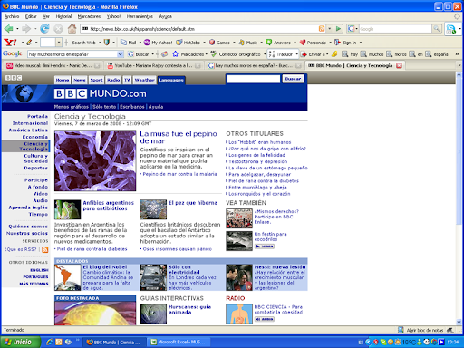464x348 pixels.
Task: Click the Internet Explorer quick launch icon
Action: 49,342
